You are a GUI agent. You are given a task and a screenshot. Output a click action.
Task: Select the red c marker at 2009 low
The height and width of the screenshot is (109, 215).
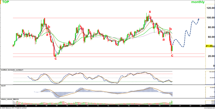[56, 58]
